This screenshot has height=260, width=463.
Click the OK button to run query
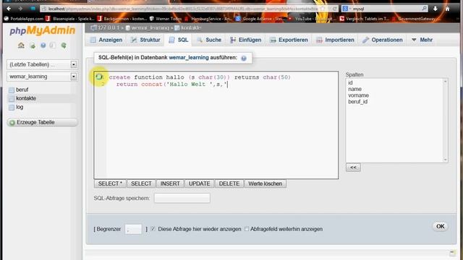tap(441, 226)
